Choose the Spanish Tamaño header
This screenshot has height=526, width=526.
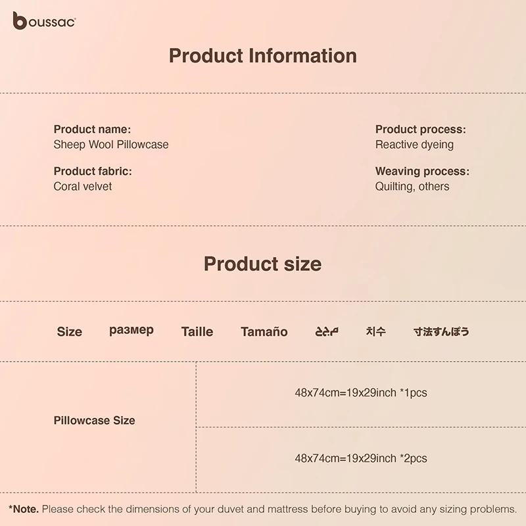pyautogui.click(x=264, y=332)
